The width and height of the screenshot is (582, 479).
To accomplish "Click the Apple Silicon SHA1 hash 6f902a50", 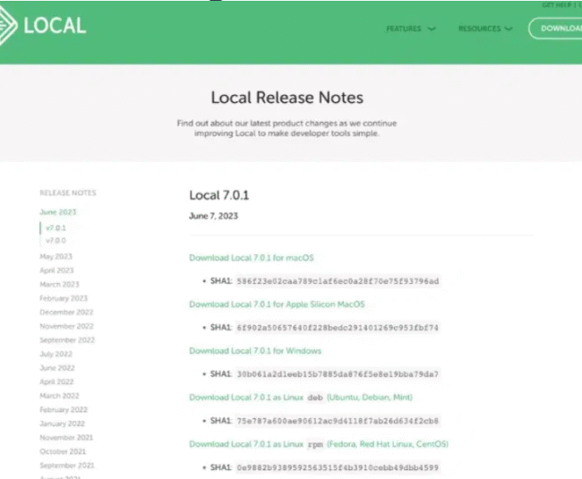I will [338, 328].
